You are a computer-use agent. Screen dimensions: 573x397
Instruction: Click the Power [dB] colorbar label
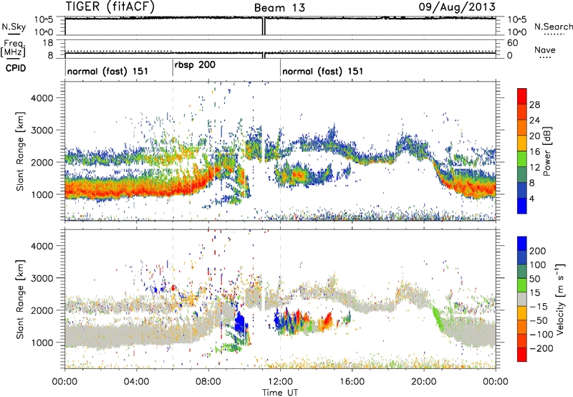pos(547,151)
